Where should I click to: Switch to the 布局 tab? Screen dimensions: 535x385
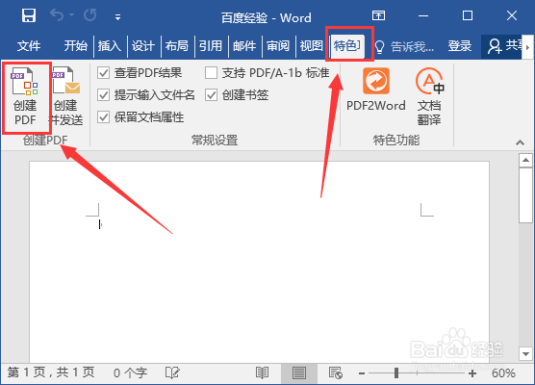pyautogui.click(x=177, y=46)
